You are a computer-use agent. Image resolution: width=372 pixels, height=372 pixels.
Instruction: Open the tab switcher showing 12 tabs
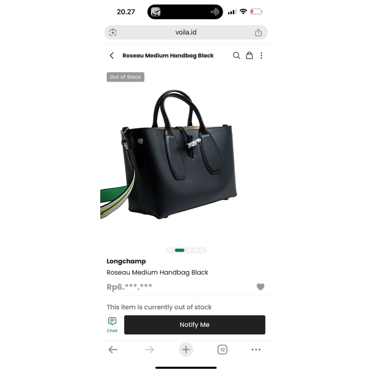[x=222, y=349]
